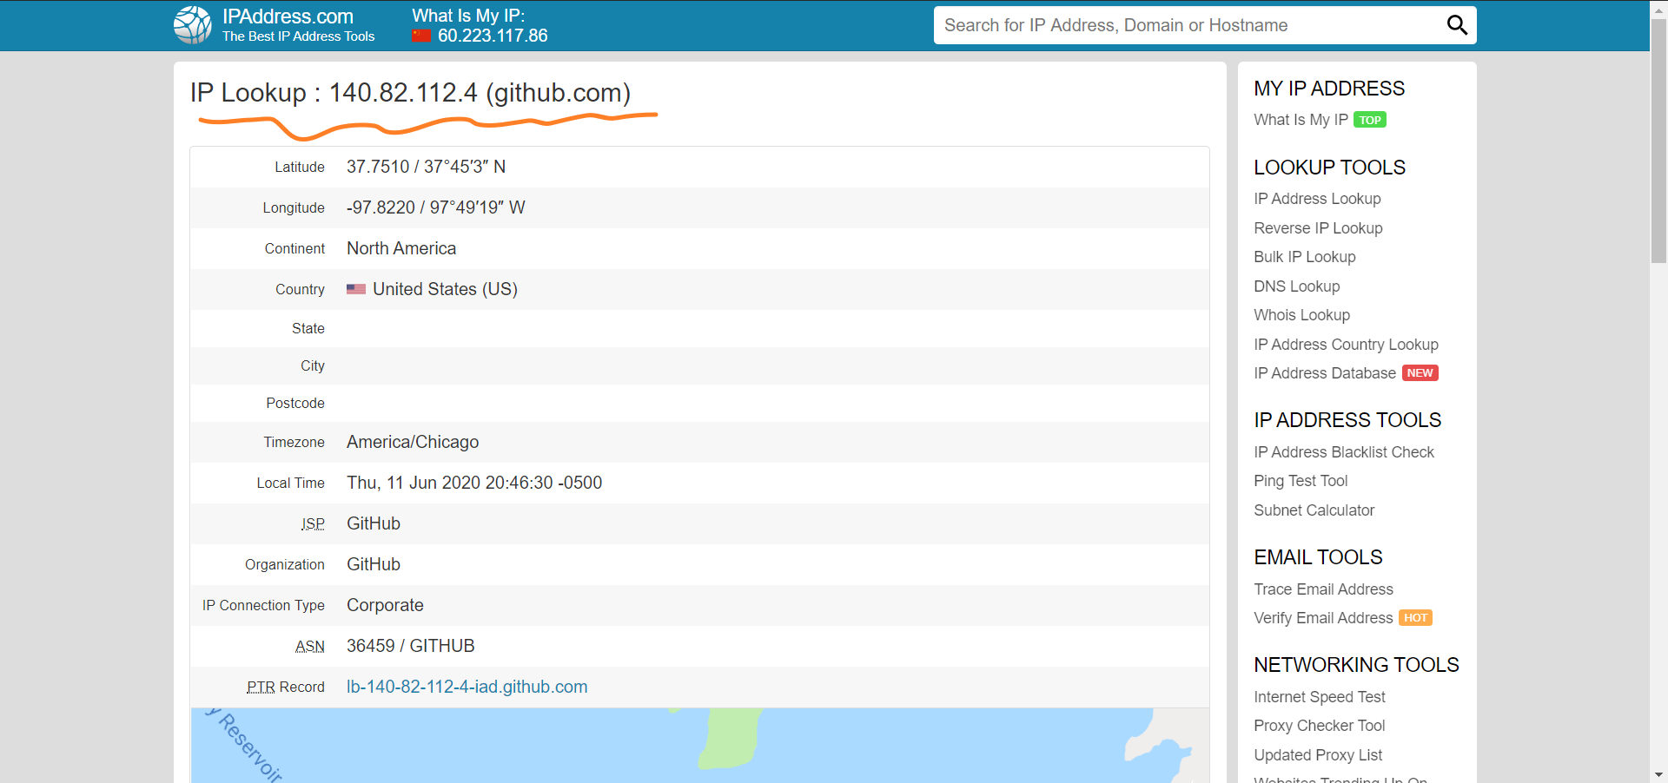The width and height of the screenshot is (1668, 783).
Task: Click the GitHub Organization value
Action: [x=374, y=564]
